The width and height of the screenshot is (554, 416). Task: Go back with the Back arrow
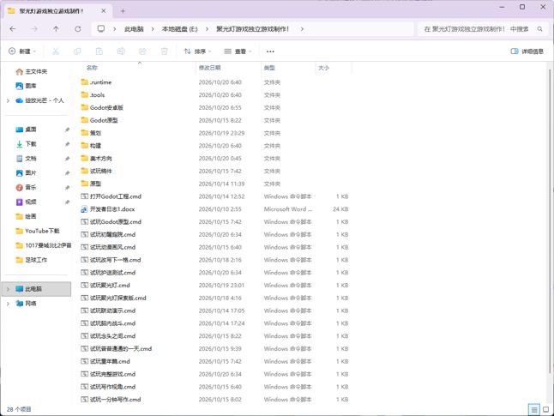pos(13,29)
